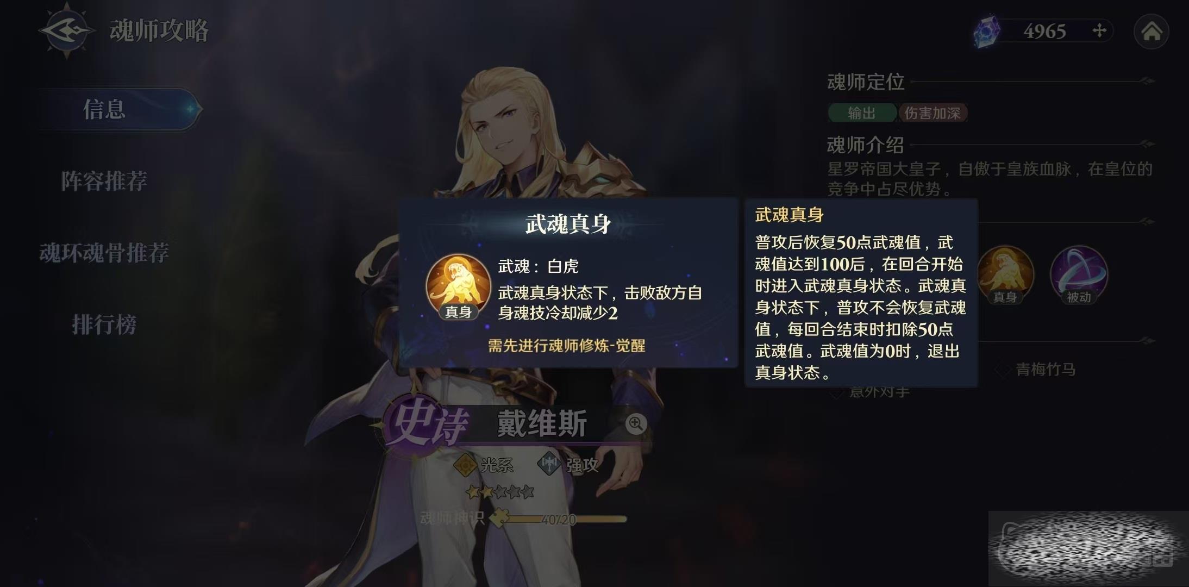
Task: Open the 魂环魂骨推荐 tab
Action: pos(104,253)
